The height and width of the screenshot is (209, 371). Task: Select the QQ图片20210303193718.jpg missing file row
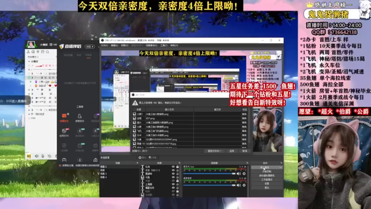[x=189, y=144]
